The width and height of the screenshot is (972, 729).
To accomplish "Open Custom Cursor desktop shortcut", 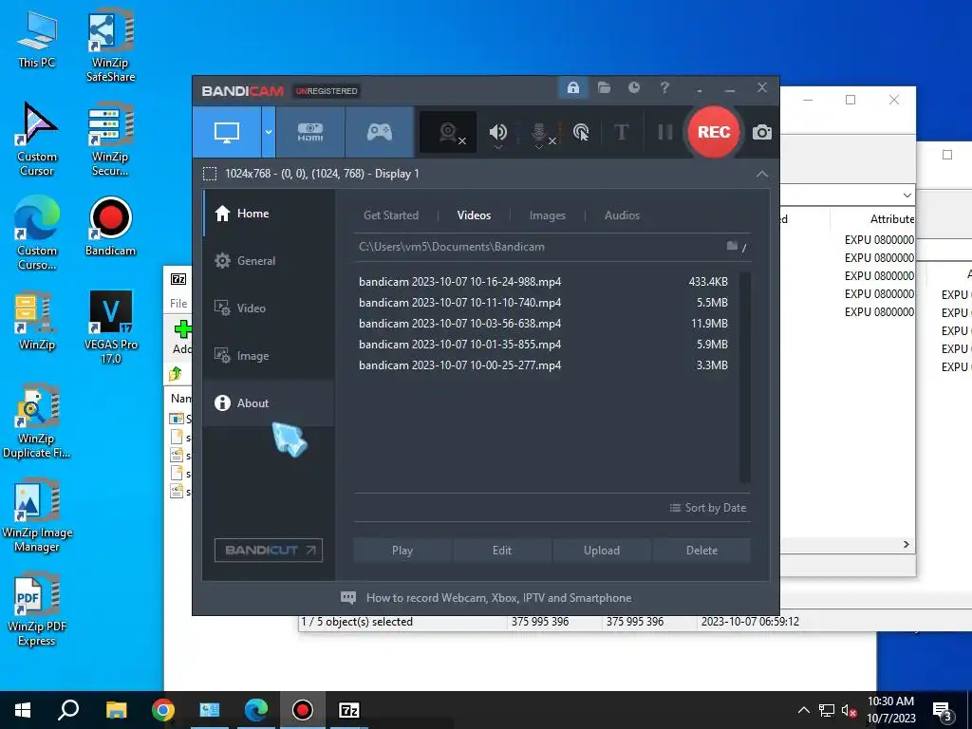I will pyautogui.click(x=37, y=140).
